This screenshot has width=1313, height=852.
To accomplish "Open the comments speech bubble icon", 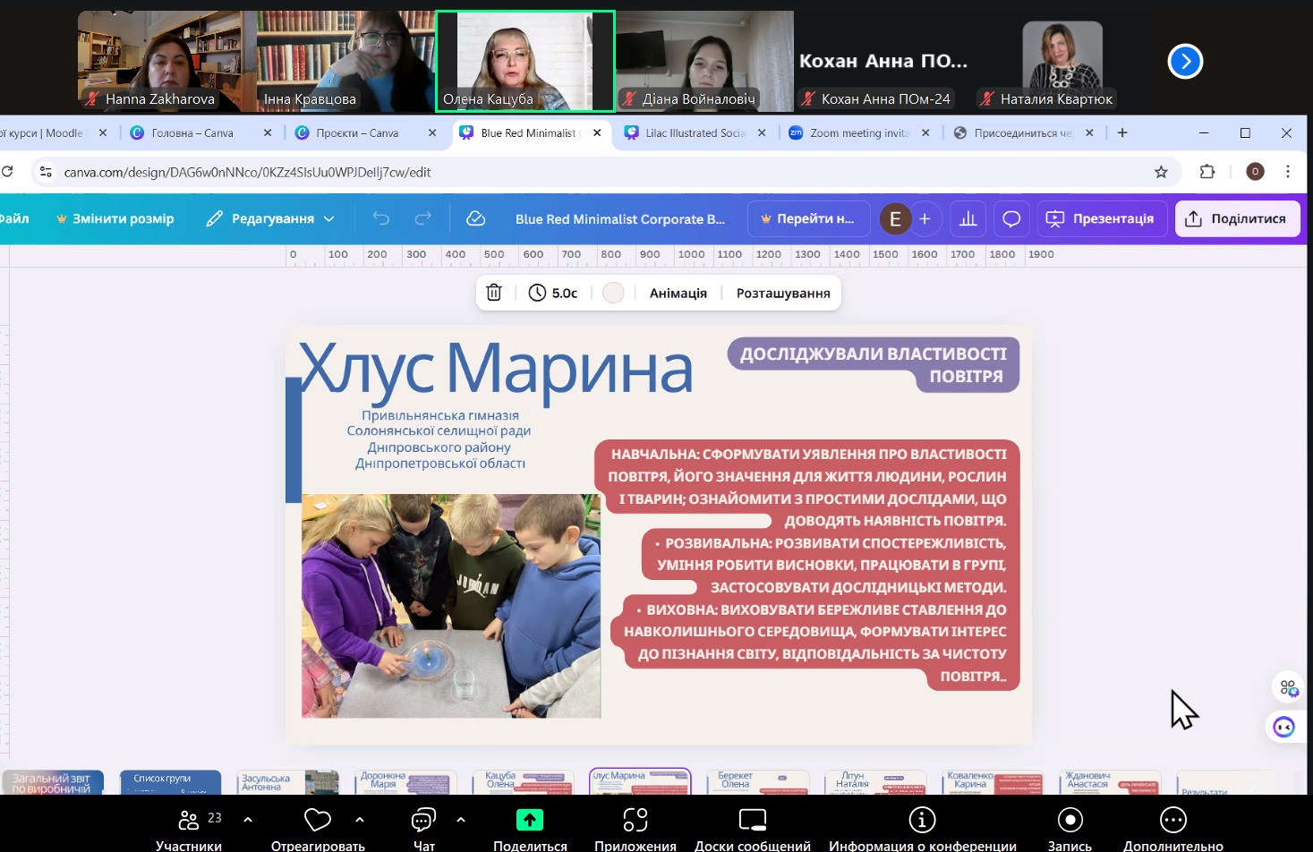I will (x=1011, y=218).
